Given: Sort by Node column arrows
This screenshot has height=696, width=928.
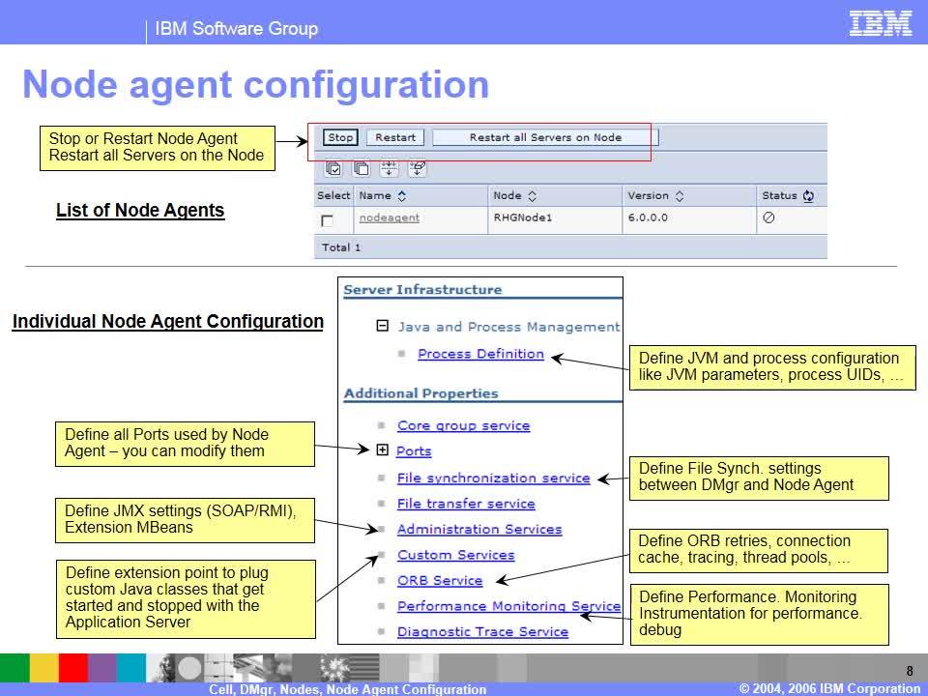Looking at the screenshot, I should [532, 196].
